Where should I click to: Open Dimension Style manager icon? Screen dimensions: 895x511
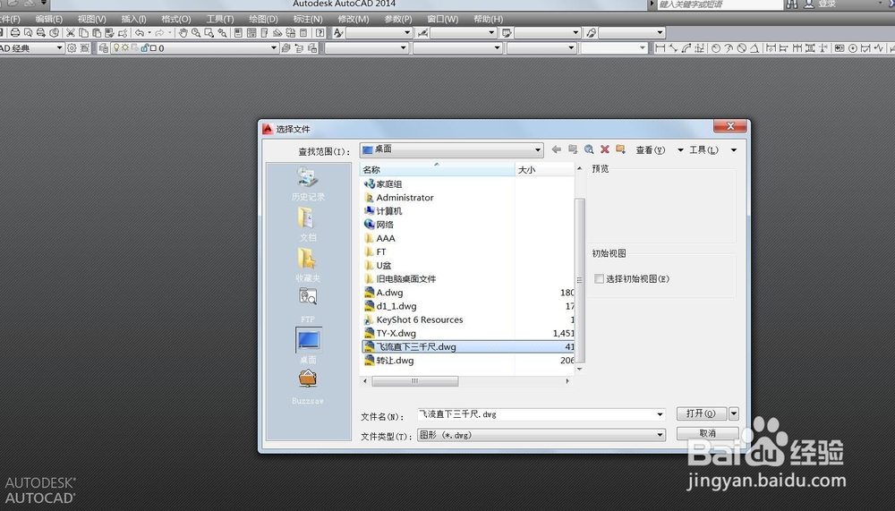pyautogui.click(x=422, y=33)
